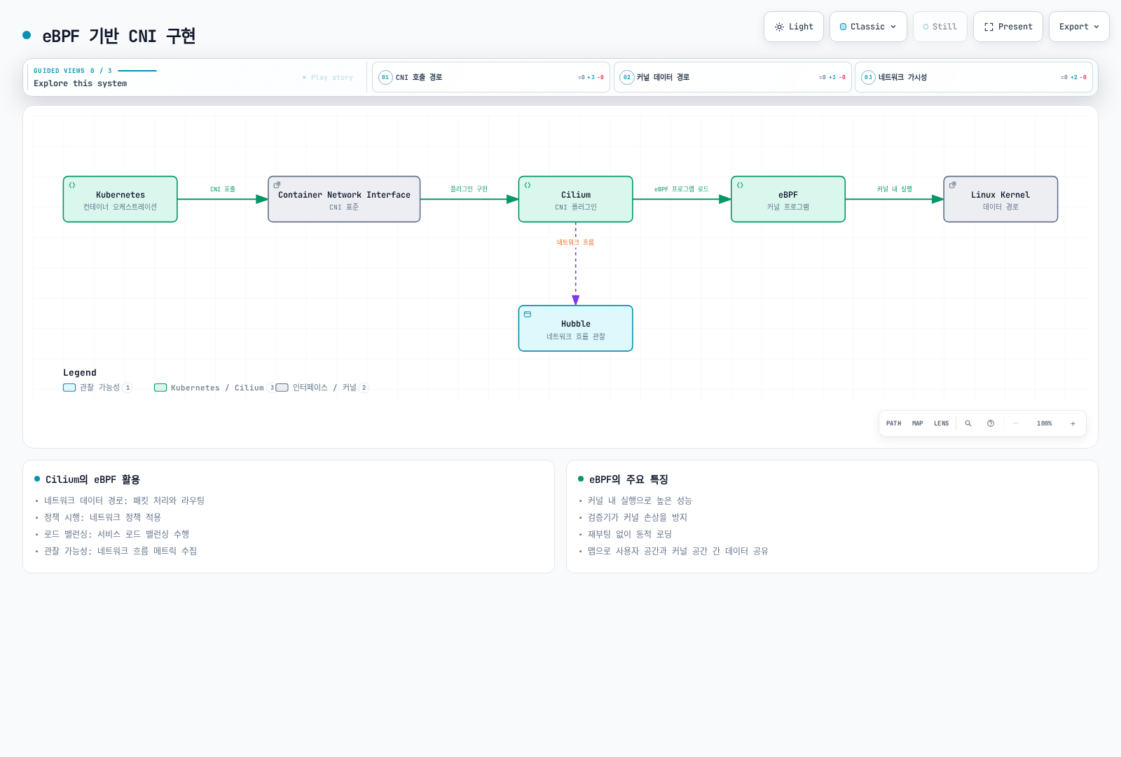Click the 플러그인 구현 edge label
Image resolution: width=1121 pixels, height=757 pixels.
coord(469,189)
